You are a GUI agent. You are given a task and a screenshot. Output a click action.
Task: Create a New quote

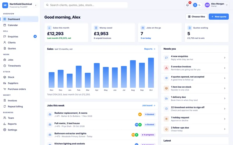tap(219, 17)
